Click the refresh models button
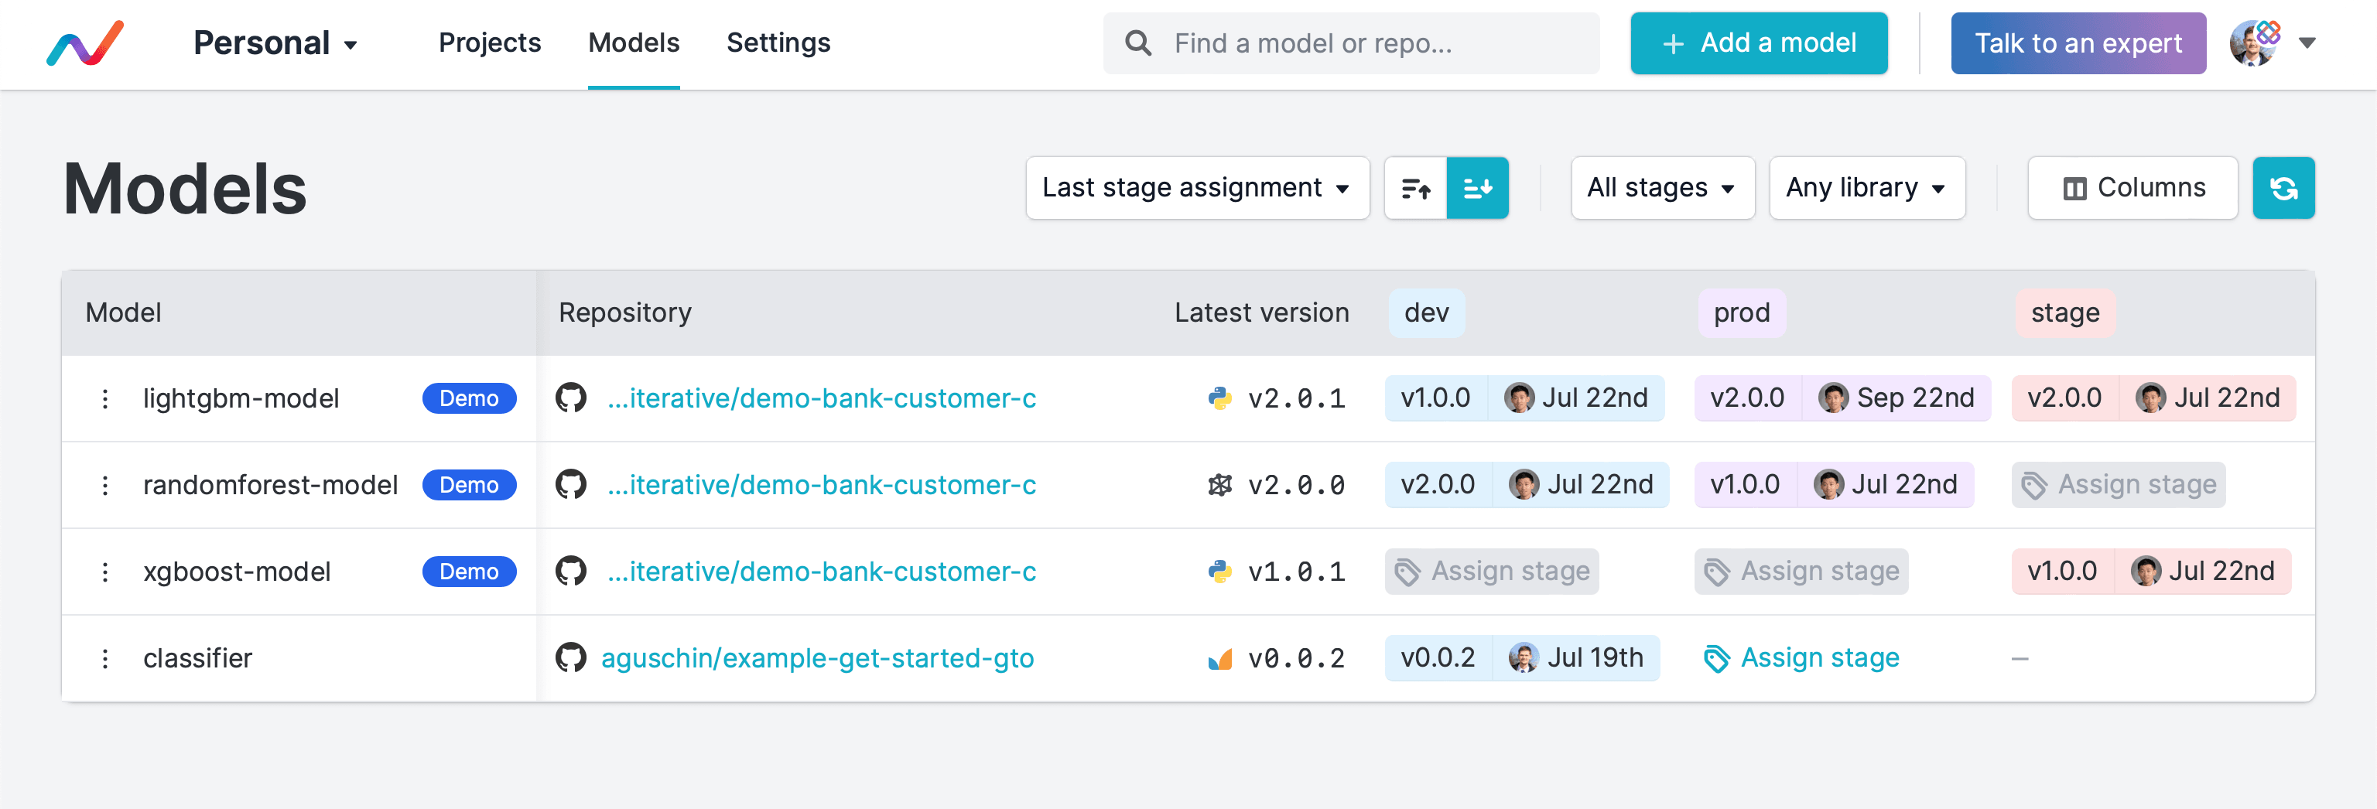The image size is (2377, 809). tap(2282, 188)
